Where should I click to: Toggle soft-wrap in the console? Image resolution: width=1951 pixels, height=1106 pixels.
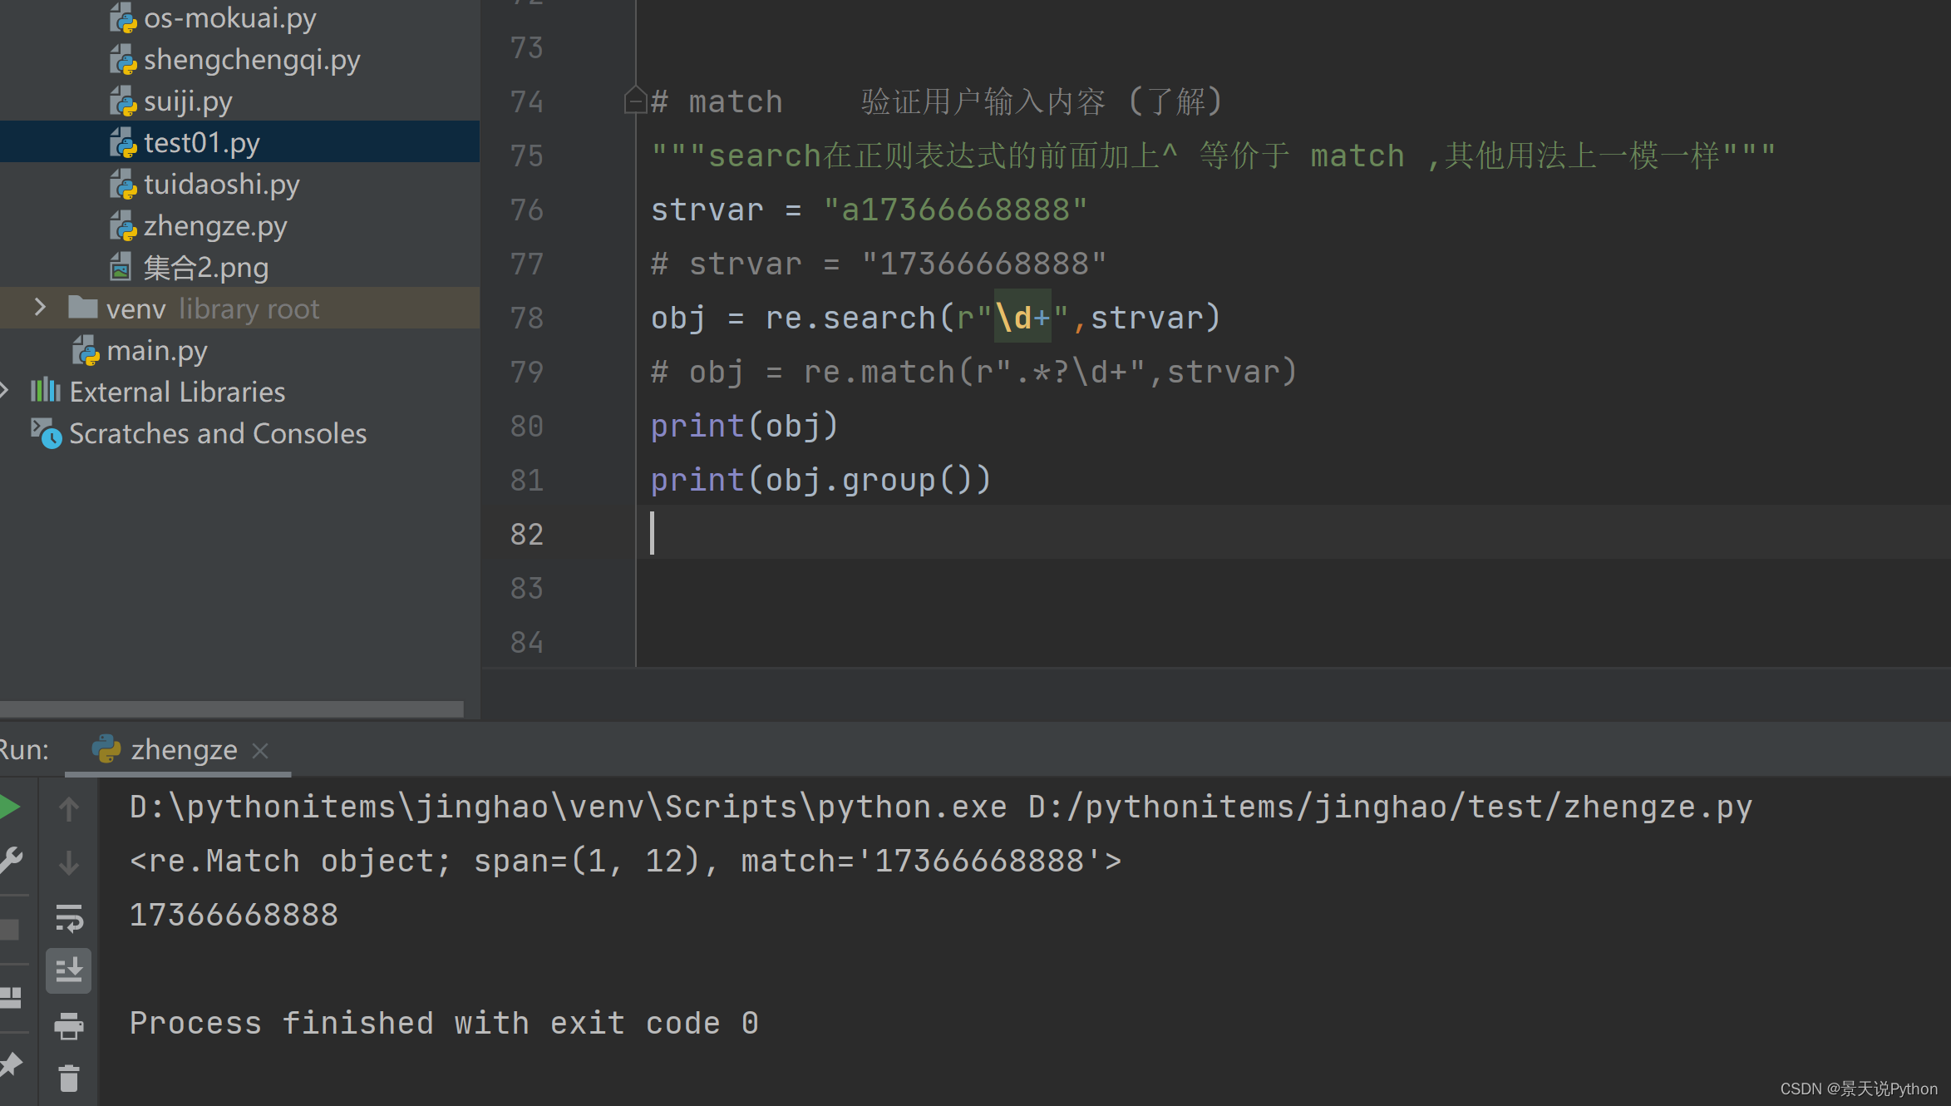[x=69, y=917]
